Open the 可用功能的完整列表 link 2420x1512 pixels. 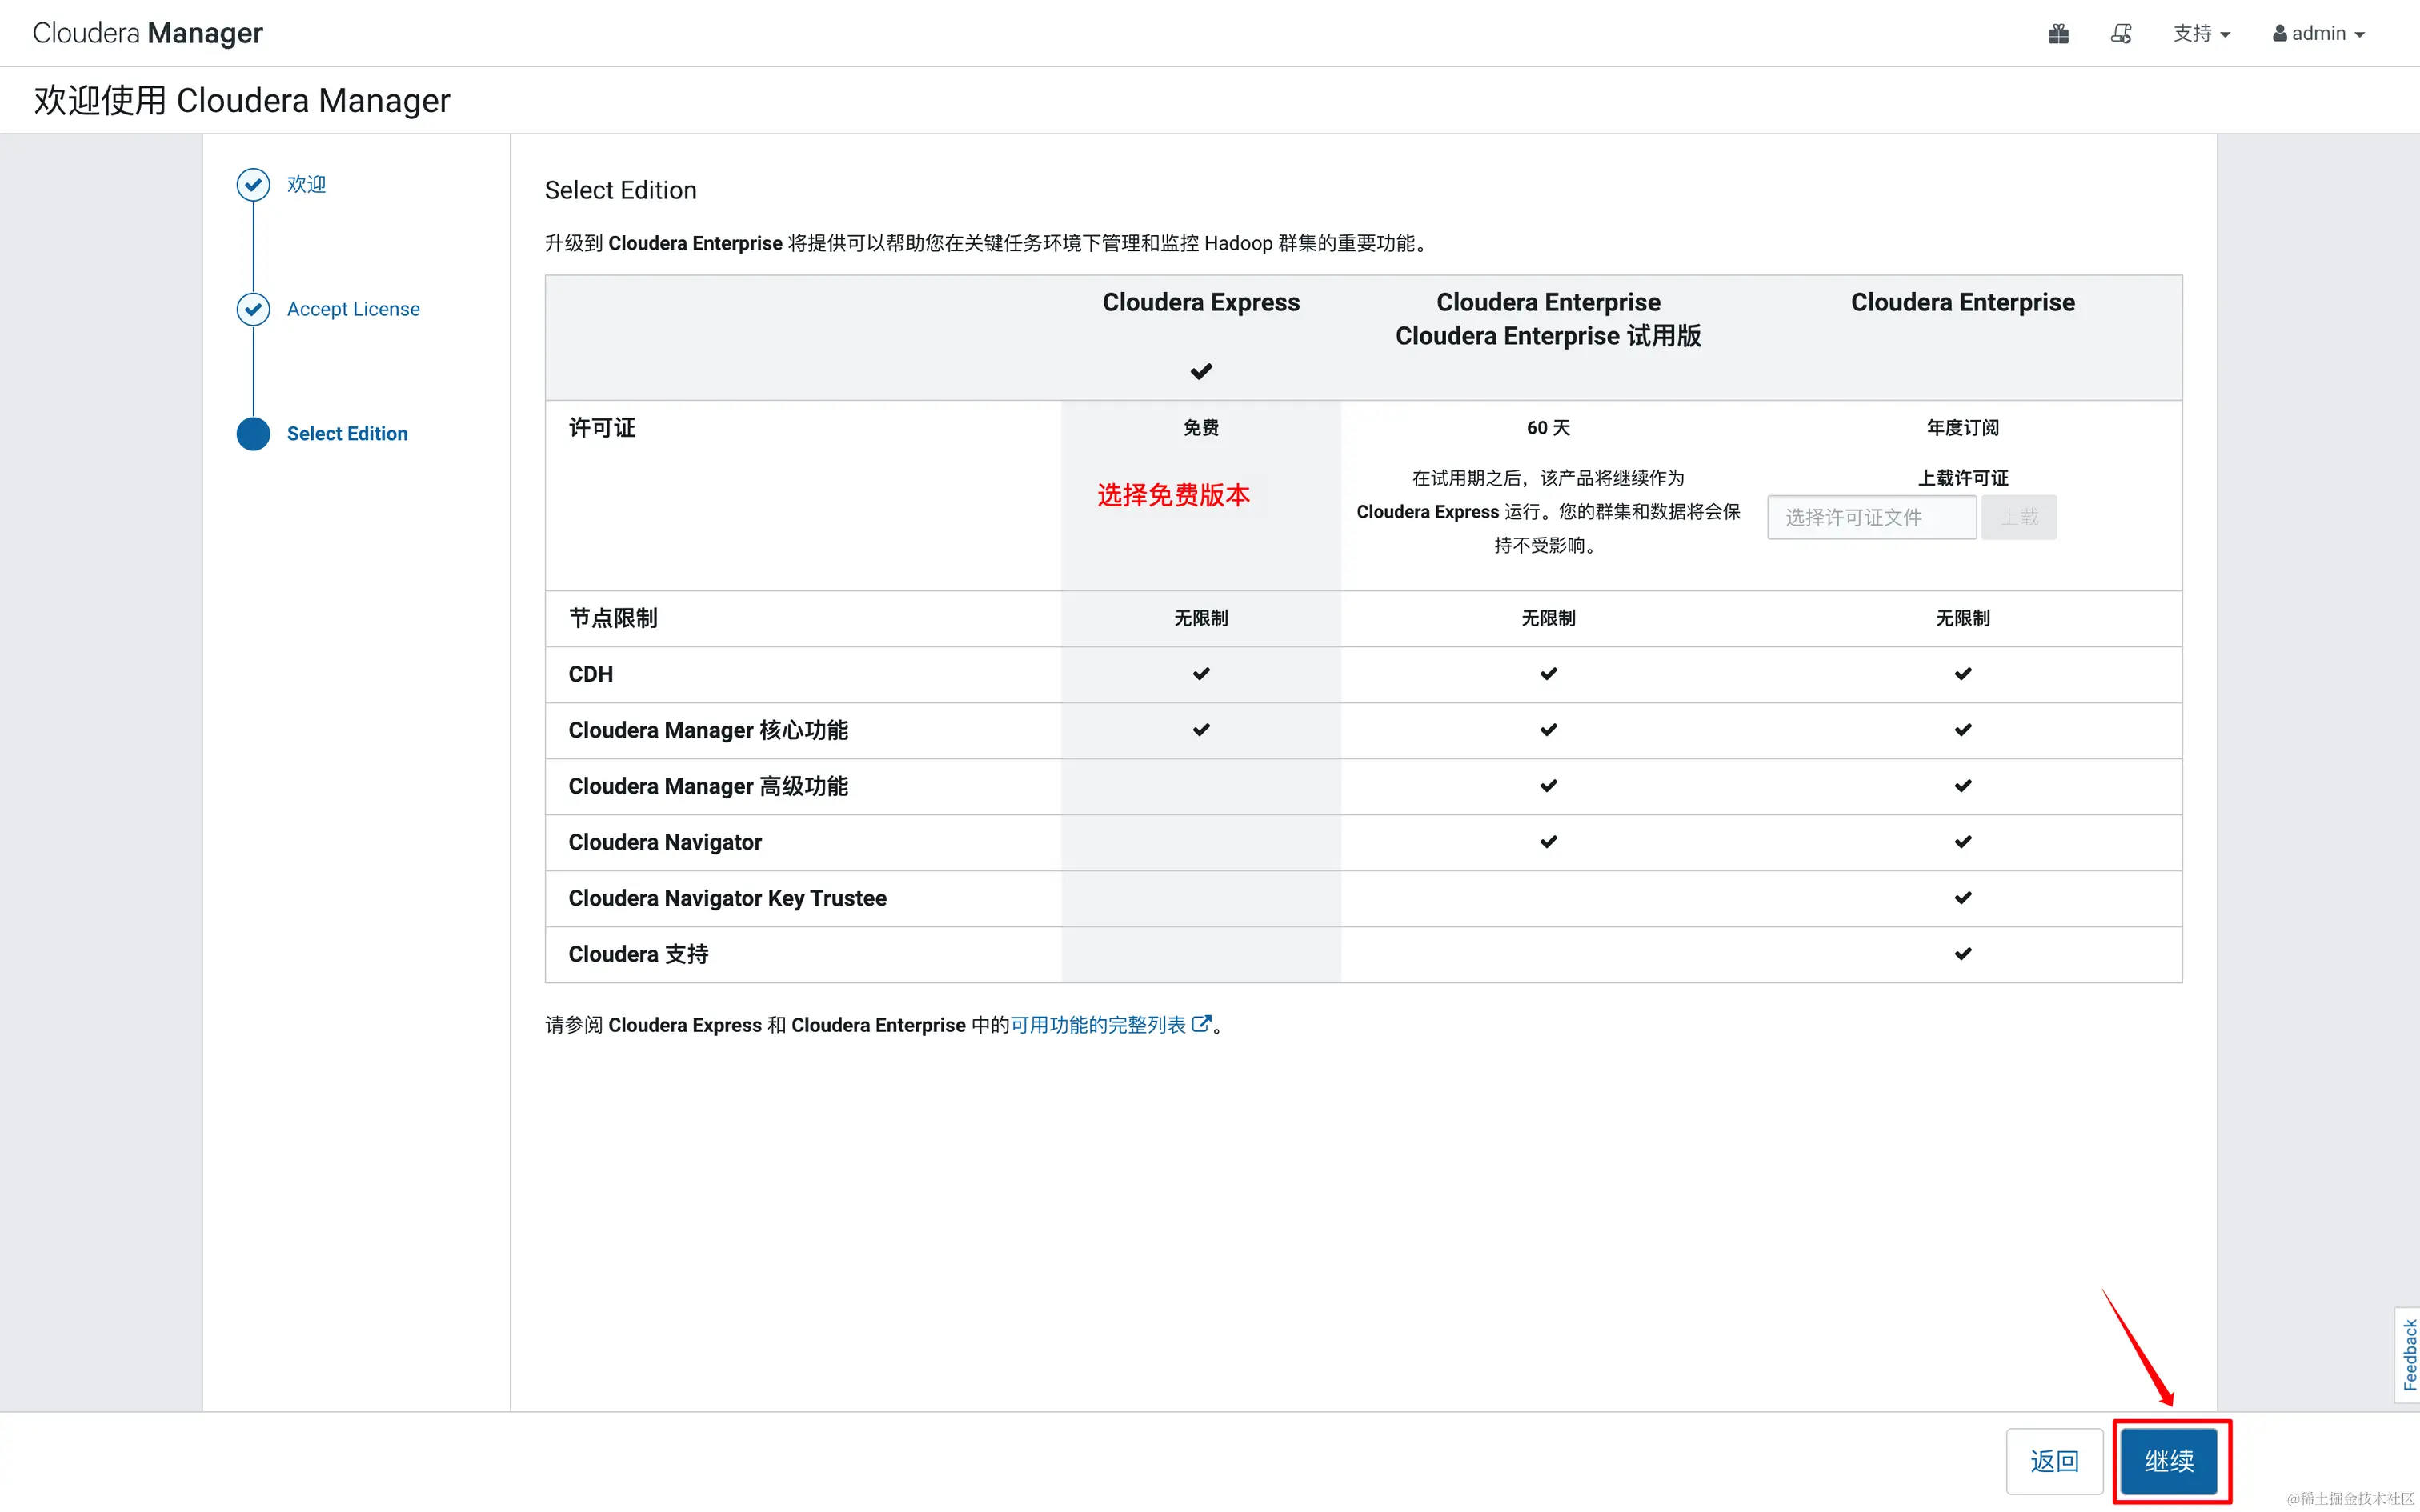(1097, 1025)
